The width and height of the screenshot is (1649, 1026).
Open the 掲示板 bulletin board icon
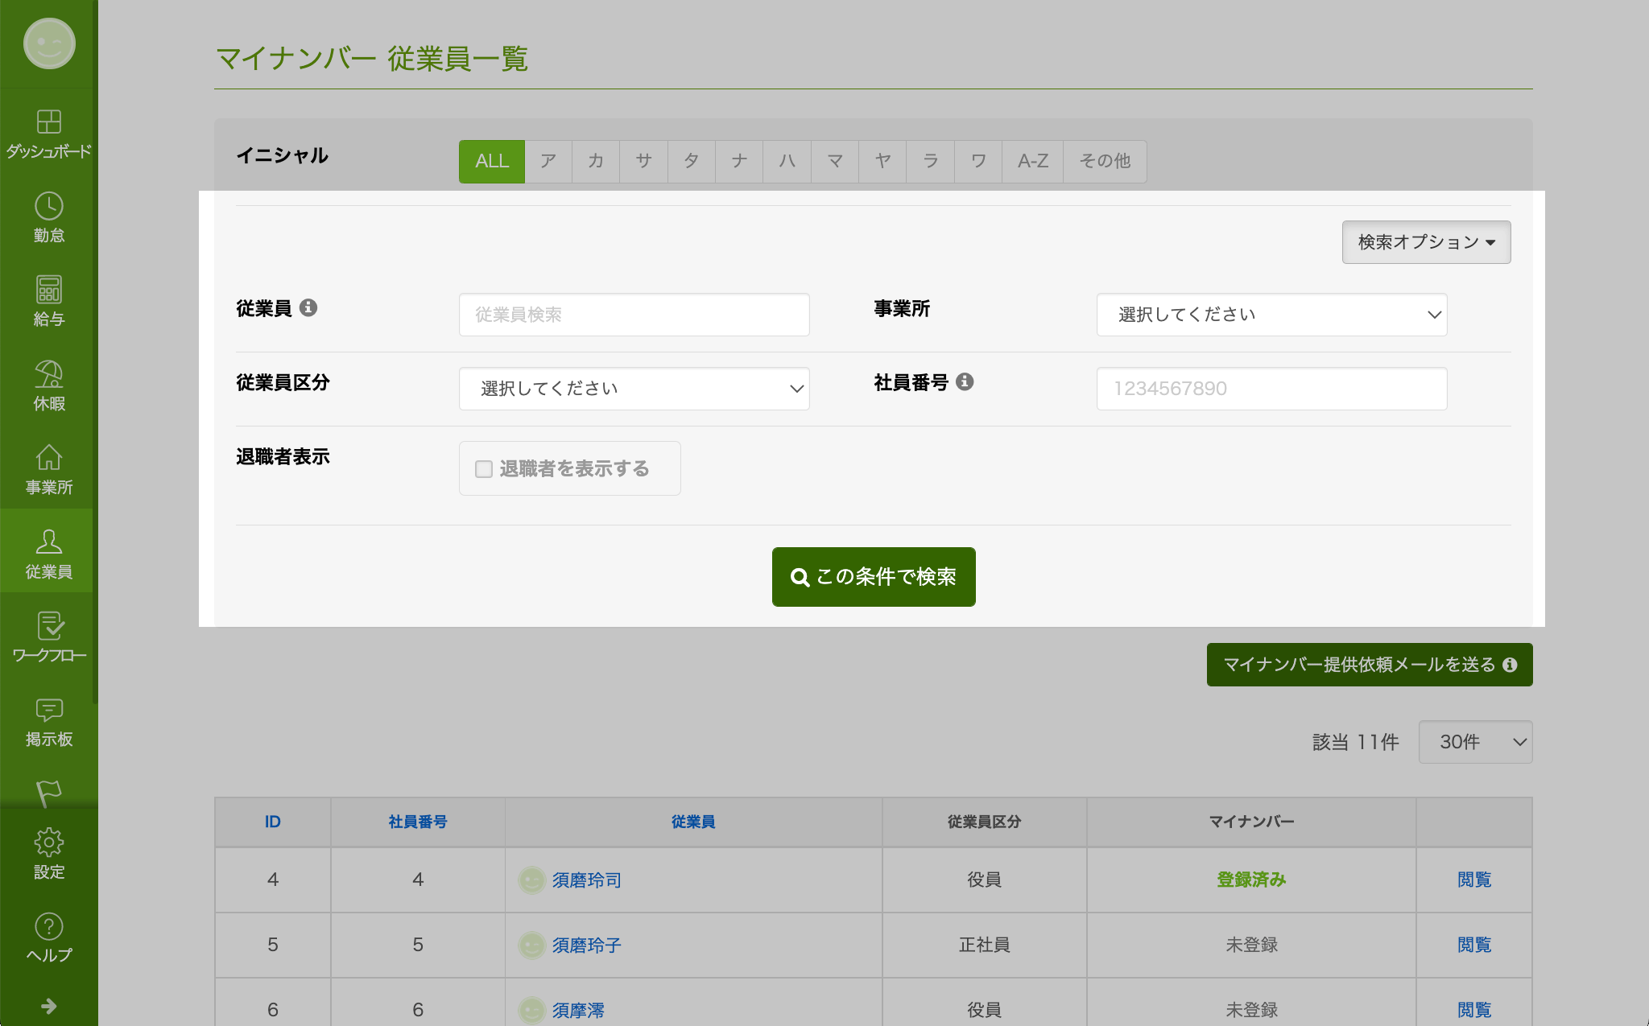[48, 711]
